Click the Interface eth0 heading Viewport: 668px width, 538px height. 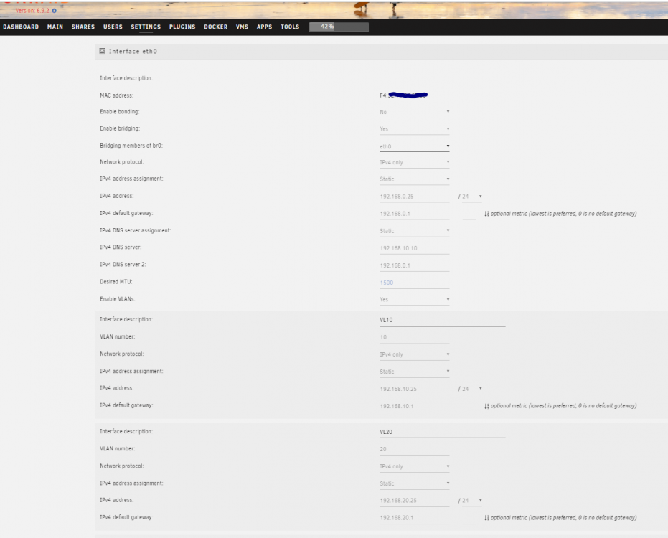click(x=133, y=51)
